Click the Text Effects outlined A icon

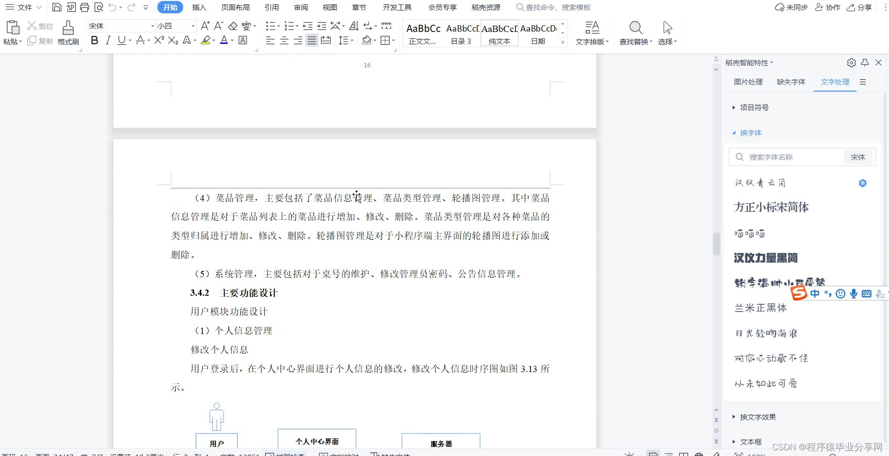point(187,41)
